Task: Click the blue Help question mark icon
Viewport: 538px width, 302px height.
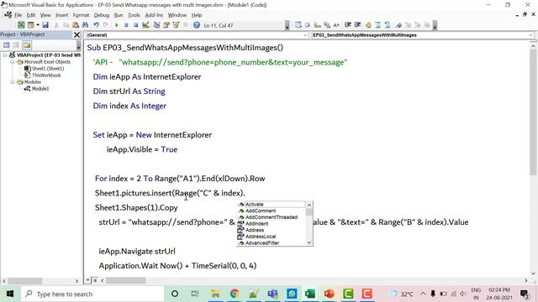Action: 197,25
